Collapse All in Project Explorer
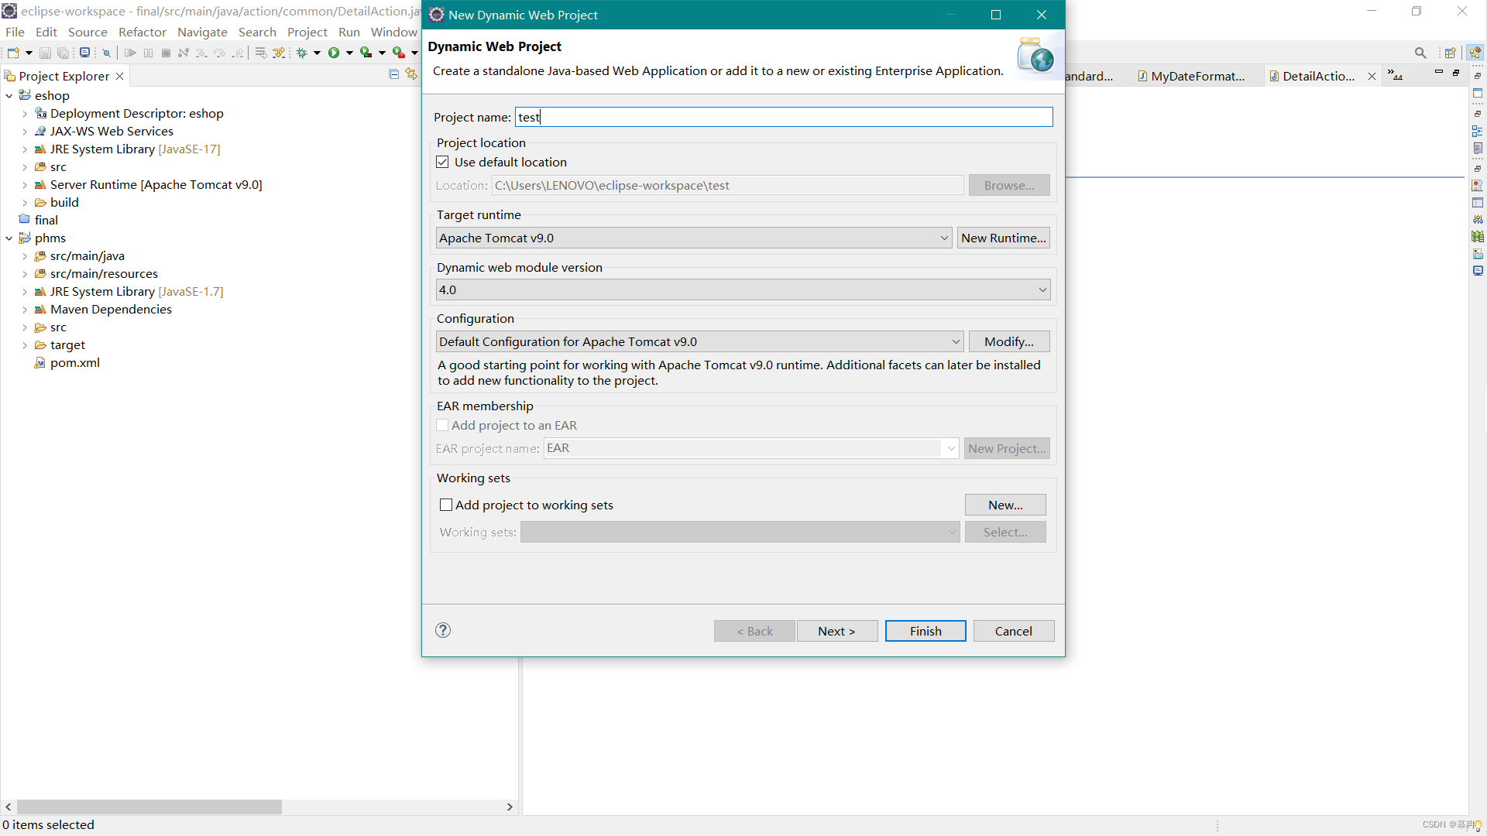Screen dimensions: 1487x836 click(393, 74)
